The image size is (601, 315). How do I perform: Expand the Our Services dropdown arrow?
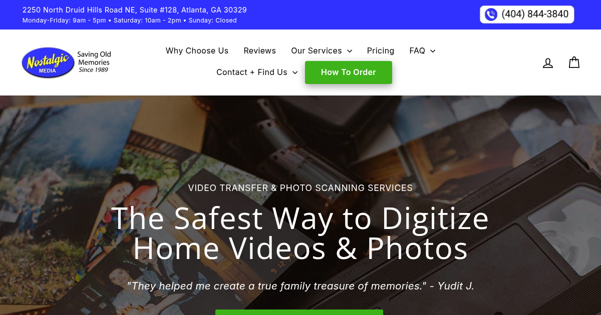(x=350, y=51)
